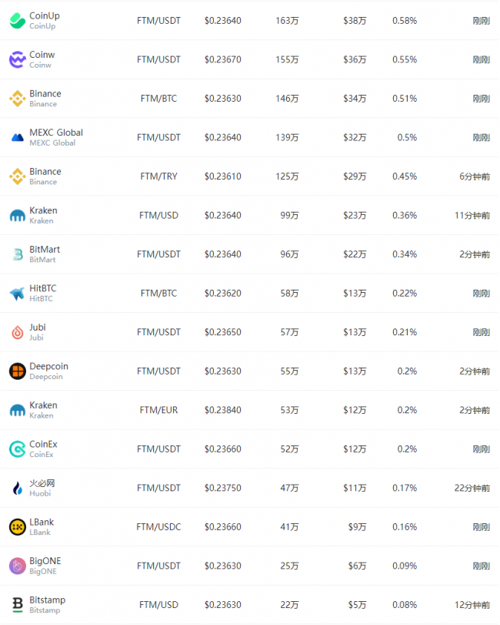
Task: Click the Deepcoin orange logo icon
Action: pos(18,371)
